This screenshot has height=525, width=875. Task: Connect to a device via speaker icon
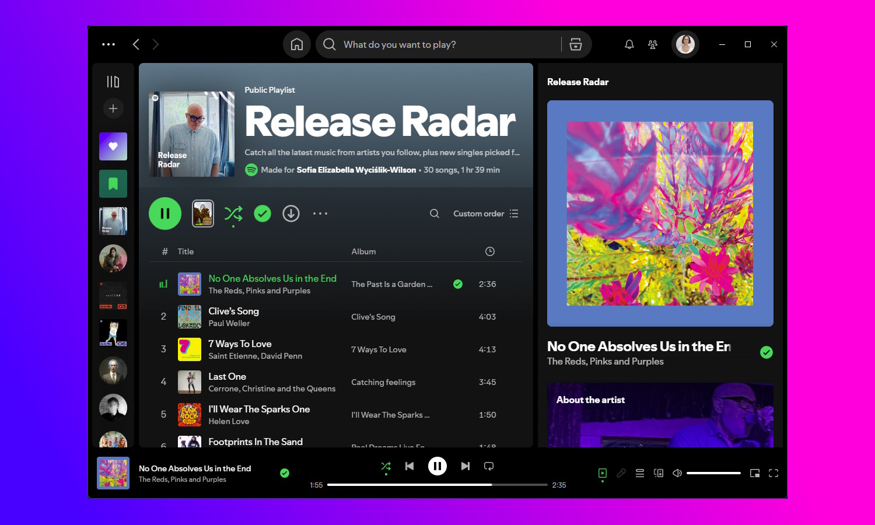659,473
